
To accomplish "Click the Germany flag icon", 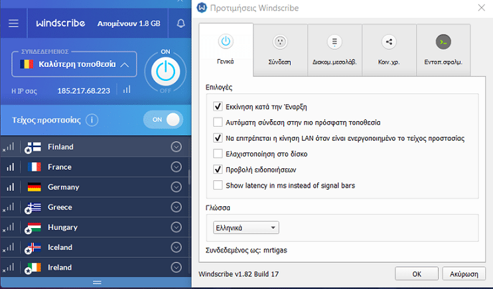I will (x=35, y=187).
